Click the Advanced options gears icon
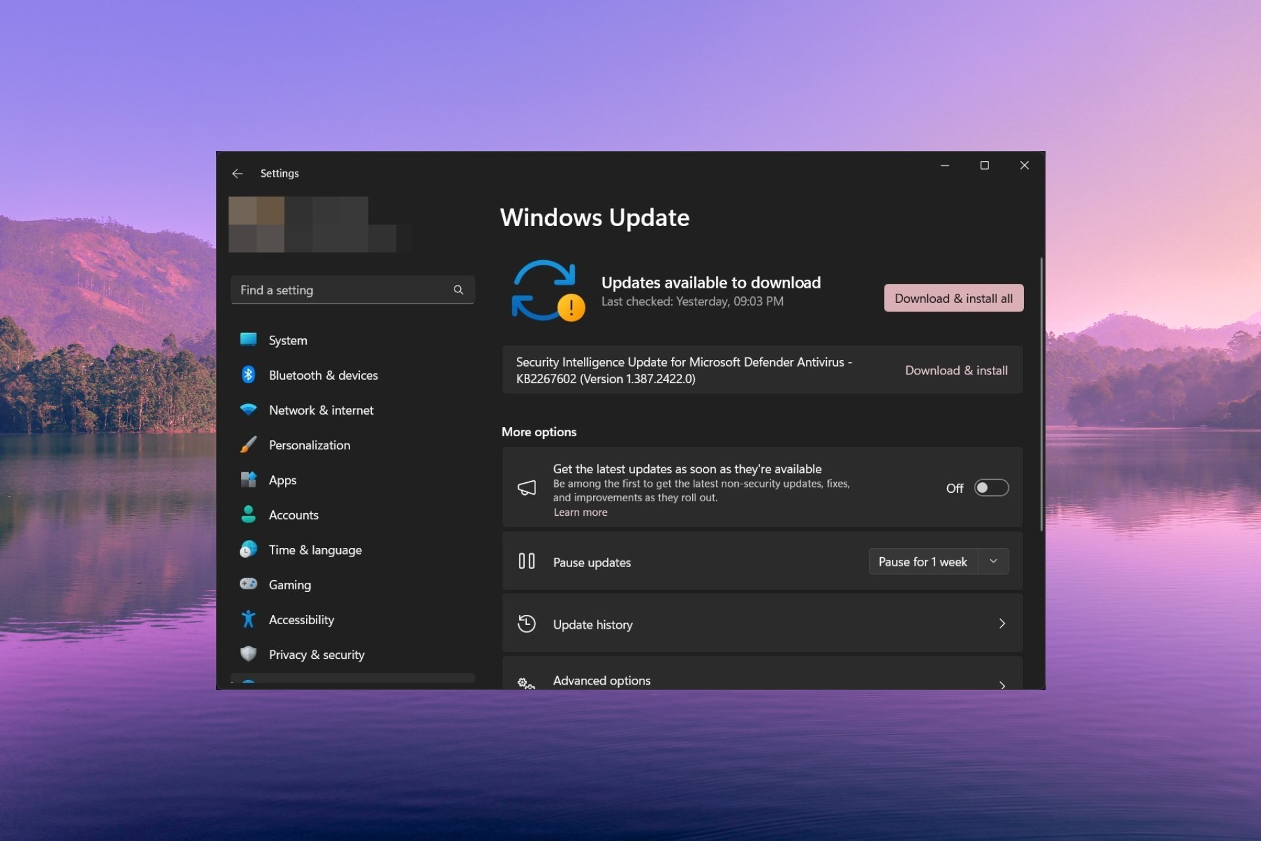The width and height of the screenshot is (1261, 841). coord(527,683)
